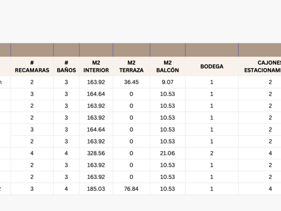
Task: Select the brown band cell above BODEGA
Action: pyautogui.click(x=212, y=50)
